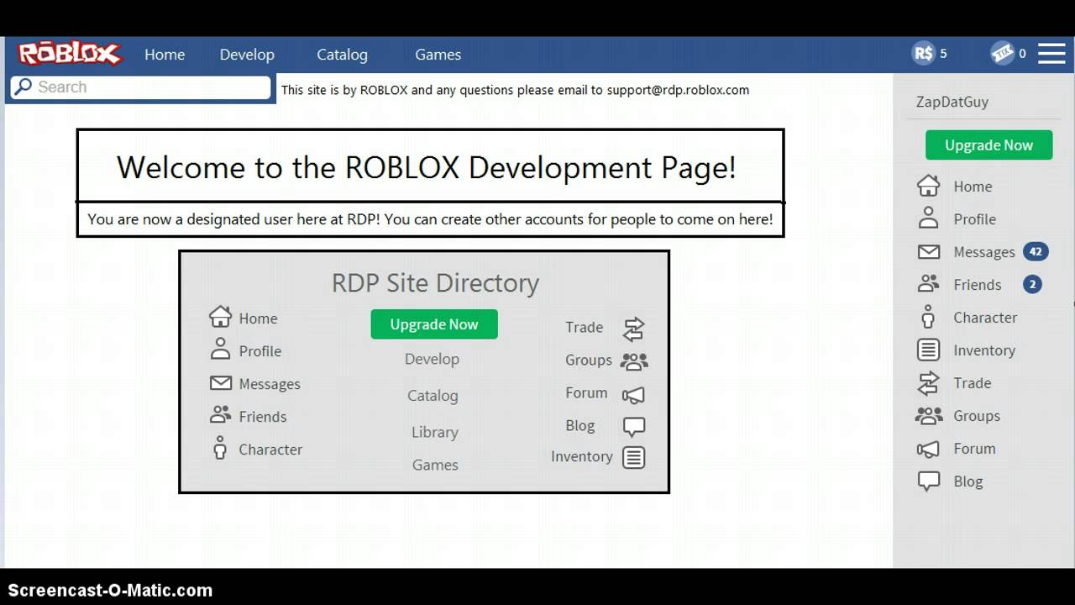The image size is (1075, 605).
Task: Click the Blog speech bubble in directory
Action: (x=634, y=427)
